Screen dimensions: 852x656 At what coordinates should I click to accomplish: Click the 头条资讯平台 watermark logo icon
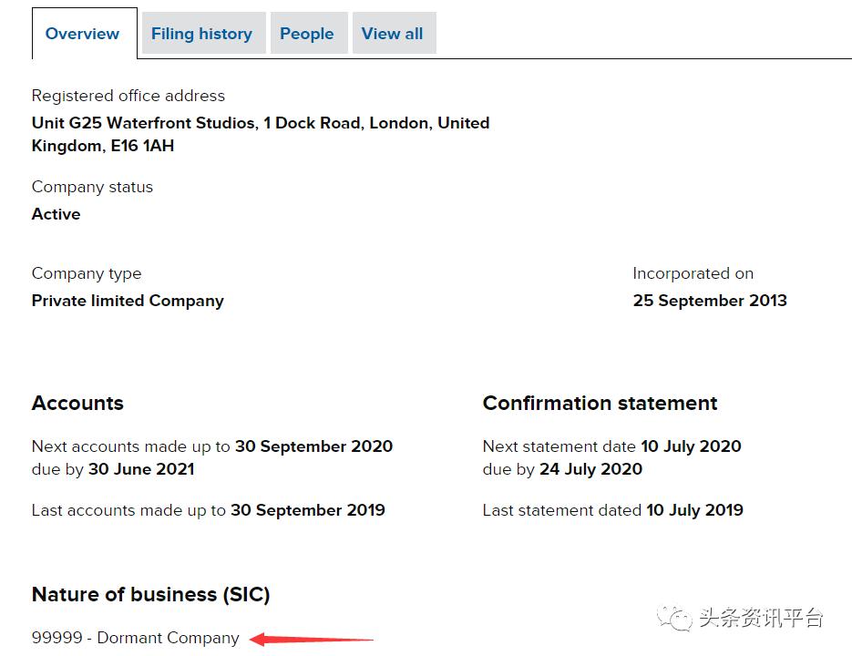point(672,618)
